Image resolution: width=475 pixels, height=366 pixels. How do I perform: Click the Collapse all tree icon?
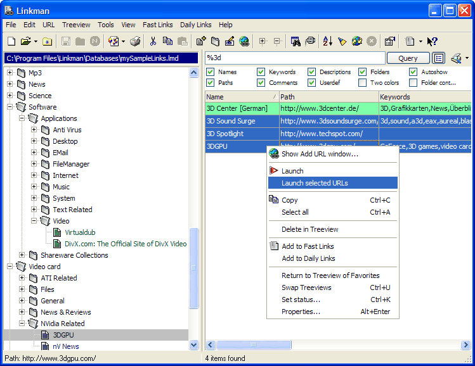point(277,41)
